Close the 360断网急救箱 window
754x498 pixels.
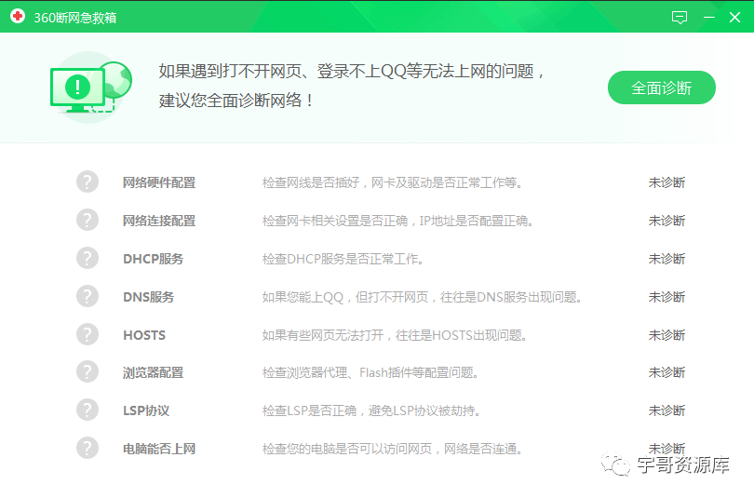tap(734, 18)
